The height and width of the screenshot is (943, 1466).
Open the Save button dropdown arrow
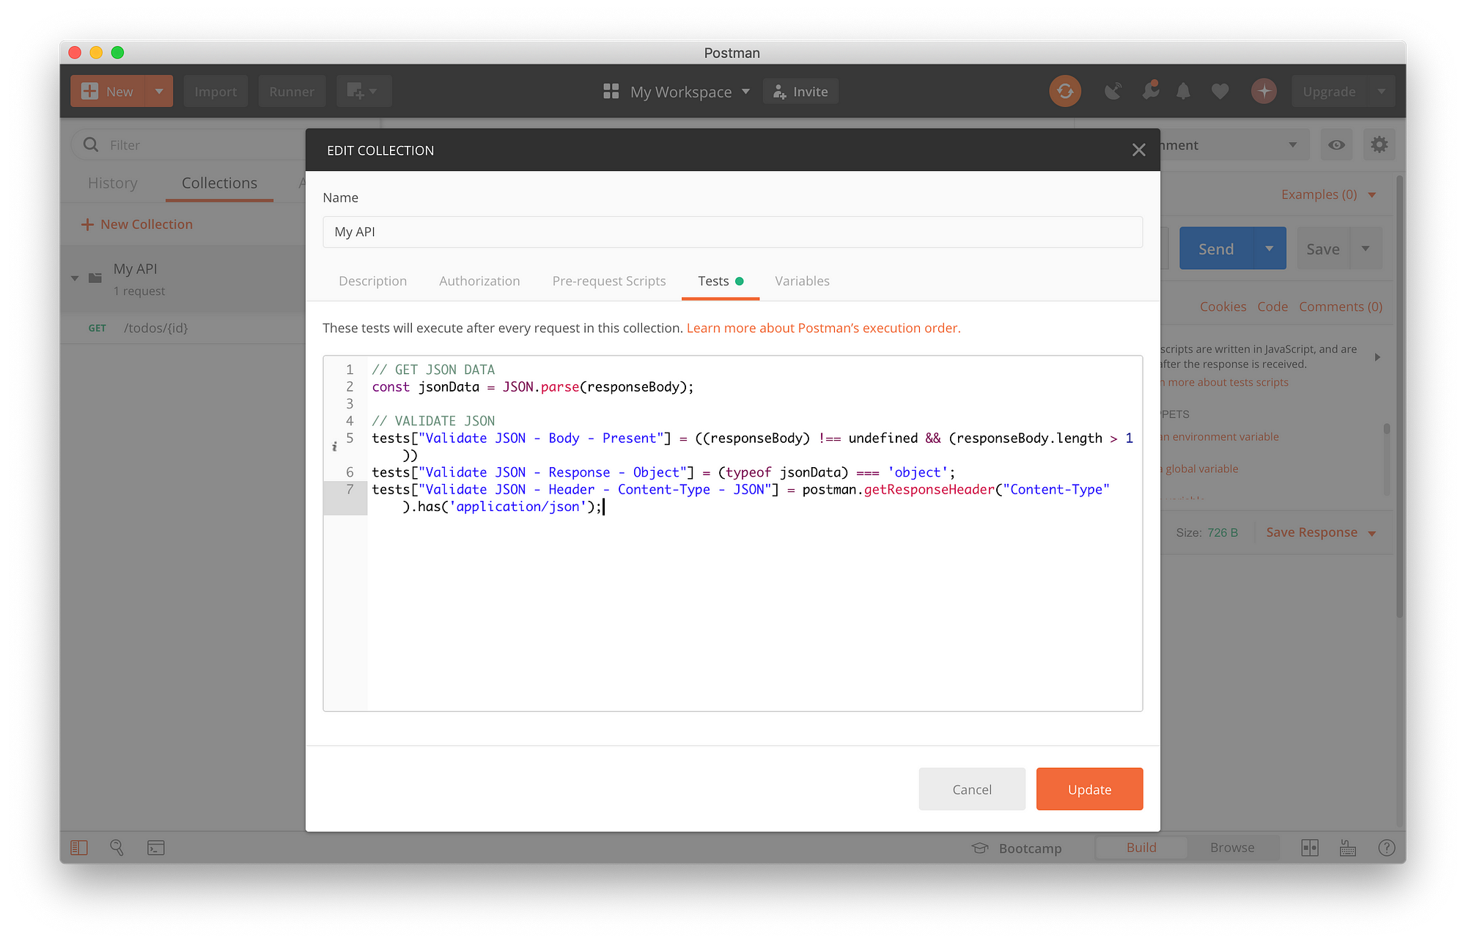pyautogui.click(x=1366, y=249)
